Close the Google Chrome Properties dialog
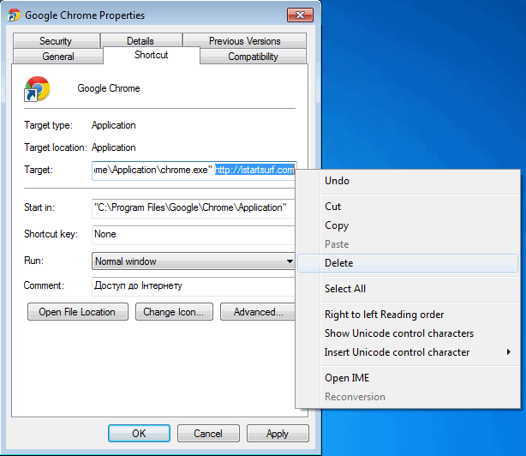 300,15
